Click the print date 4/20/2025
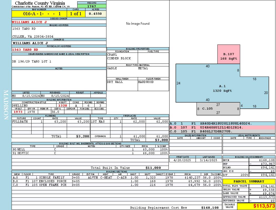 click(x=182, y=160)
